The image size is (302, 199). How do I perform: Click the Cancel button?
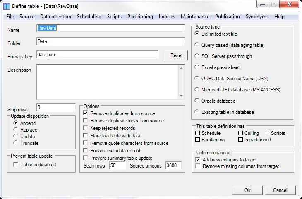[x=280, y=191]
